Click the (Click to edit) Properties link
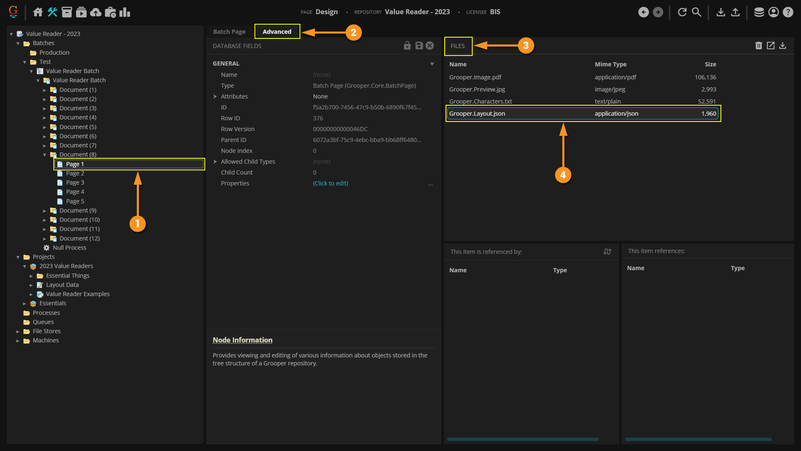The height and width of the screenshot is (451, 801). [330, 183]
